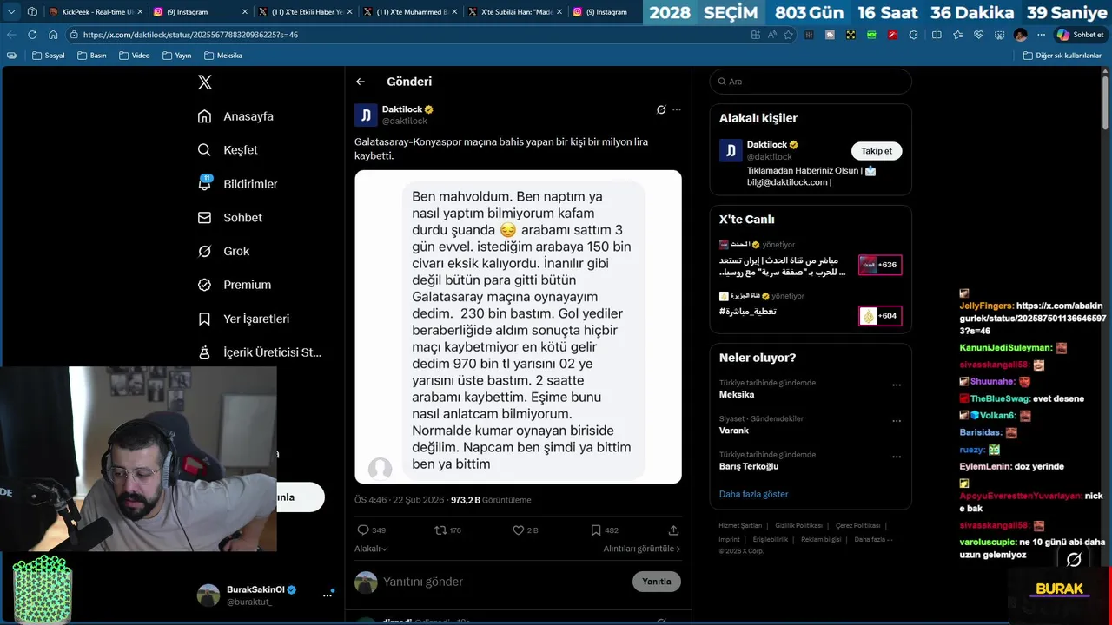
Task: Open BurakSakinOl account menu dots
Action: point(328,595)
